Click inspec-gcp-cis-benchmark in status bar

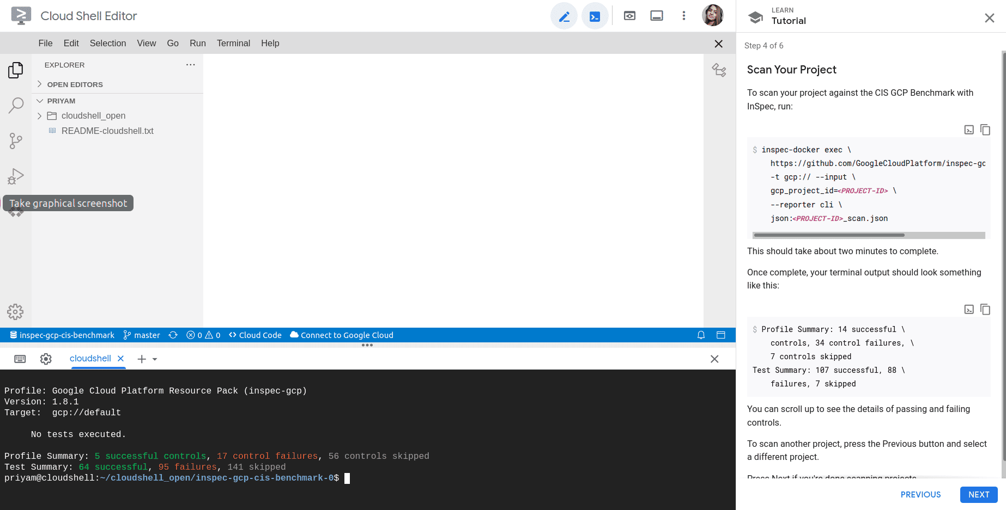(x=62, y=335)
